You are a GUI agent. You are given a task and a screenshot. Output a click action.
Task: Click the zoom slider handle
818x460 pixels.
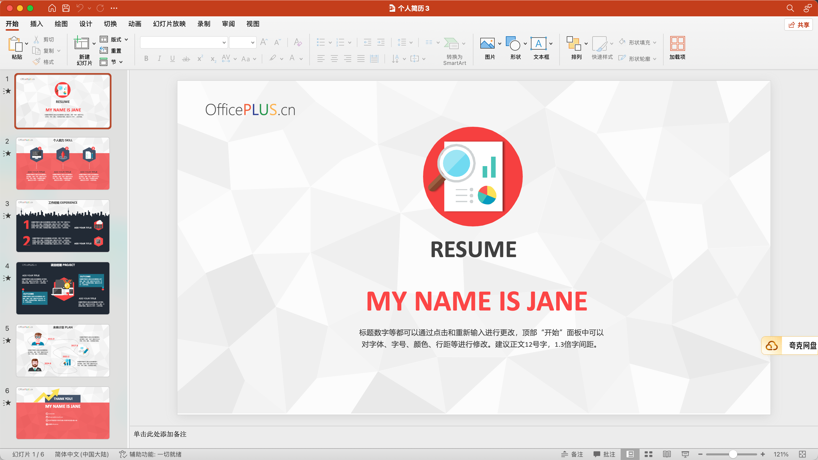[x=733, y=454]
